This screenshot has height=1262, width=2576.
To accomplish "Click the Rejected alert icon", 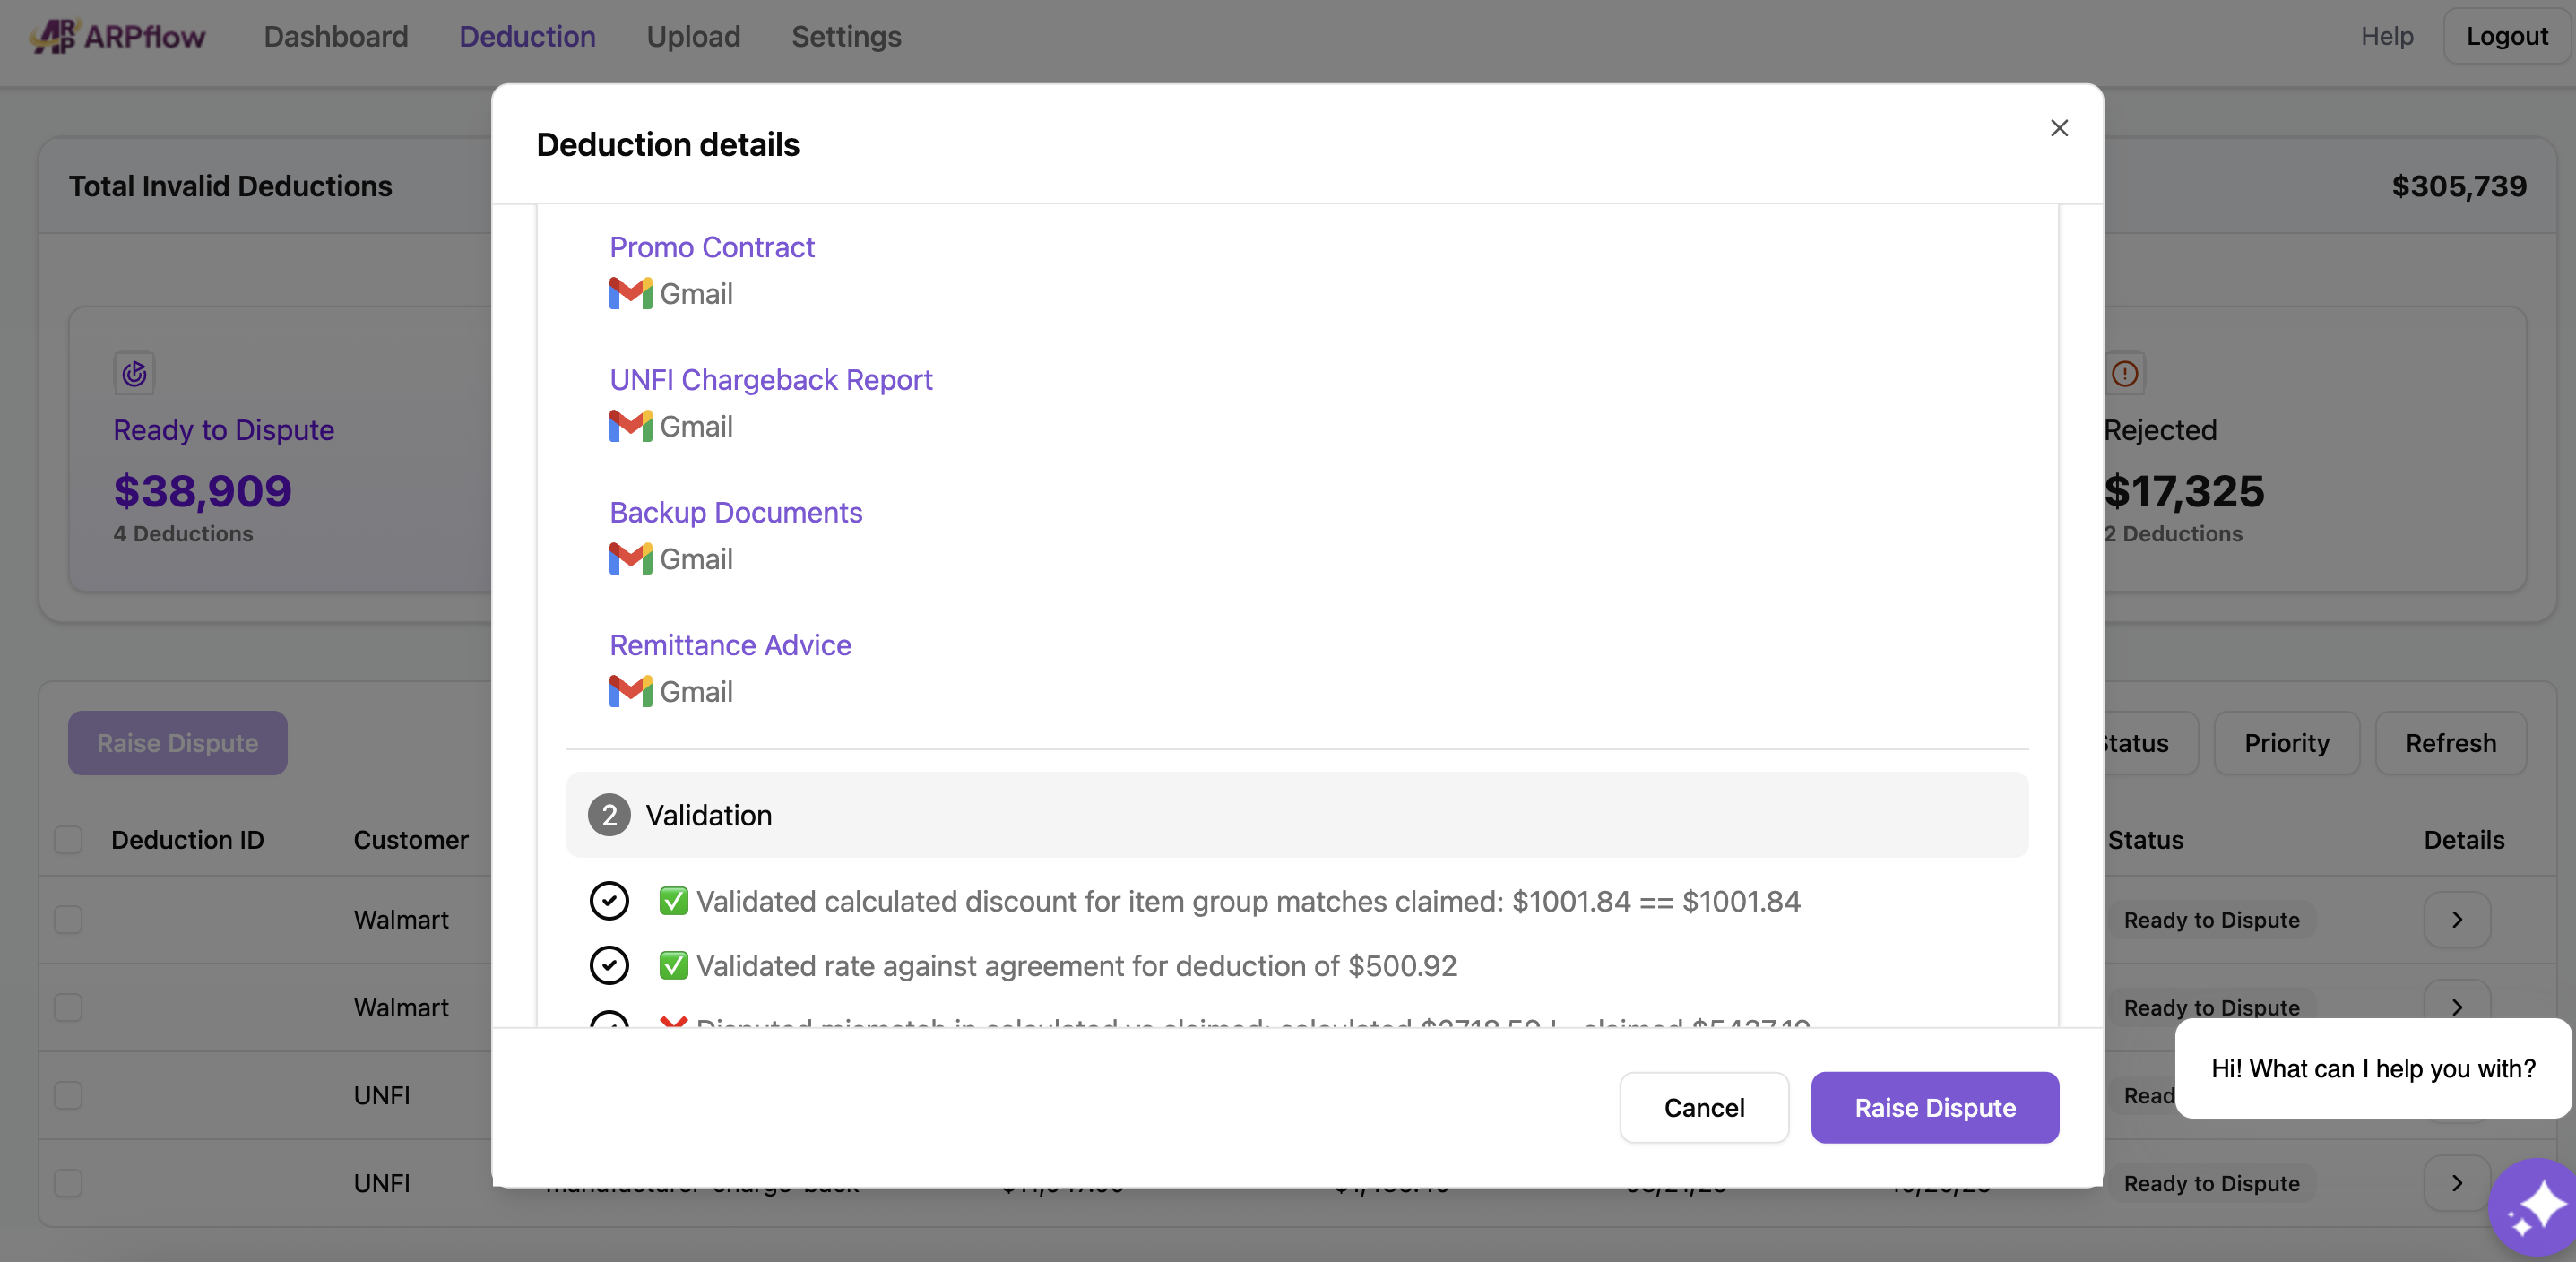I will click(x=2124, y=373).
